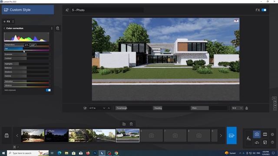This screenshot has width=278, height=156.
Task: Click the Highlights slider
Action: [26, 64]
